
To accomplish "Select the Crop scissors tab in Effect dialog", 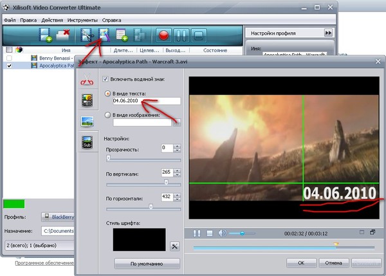I will pyautogui.click(x=87, y=80).
